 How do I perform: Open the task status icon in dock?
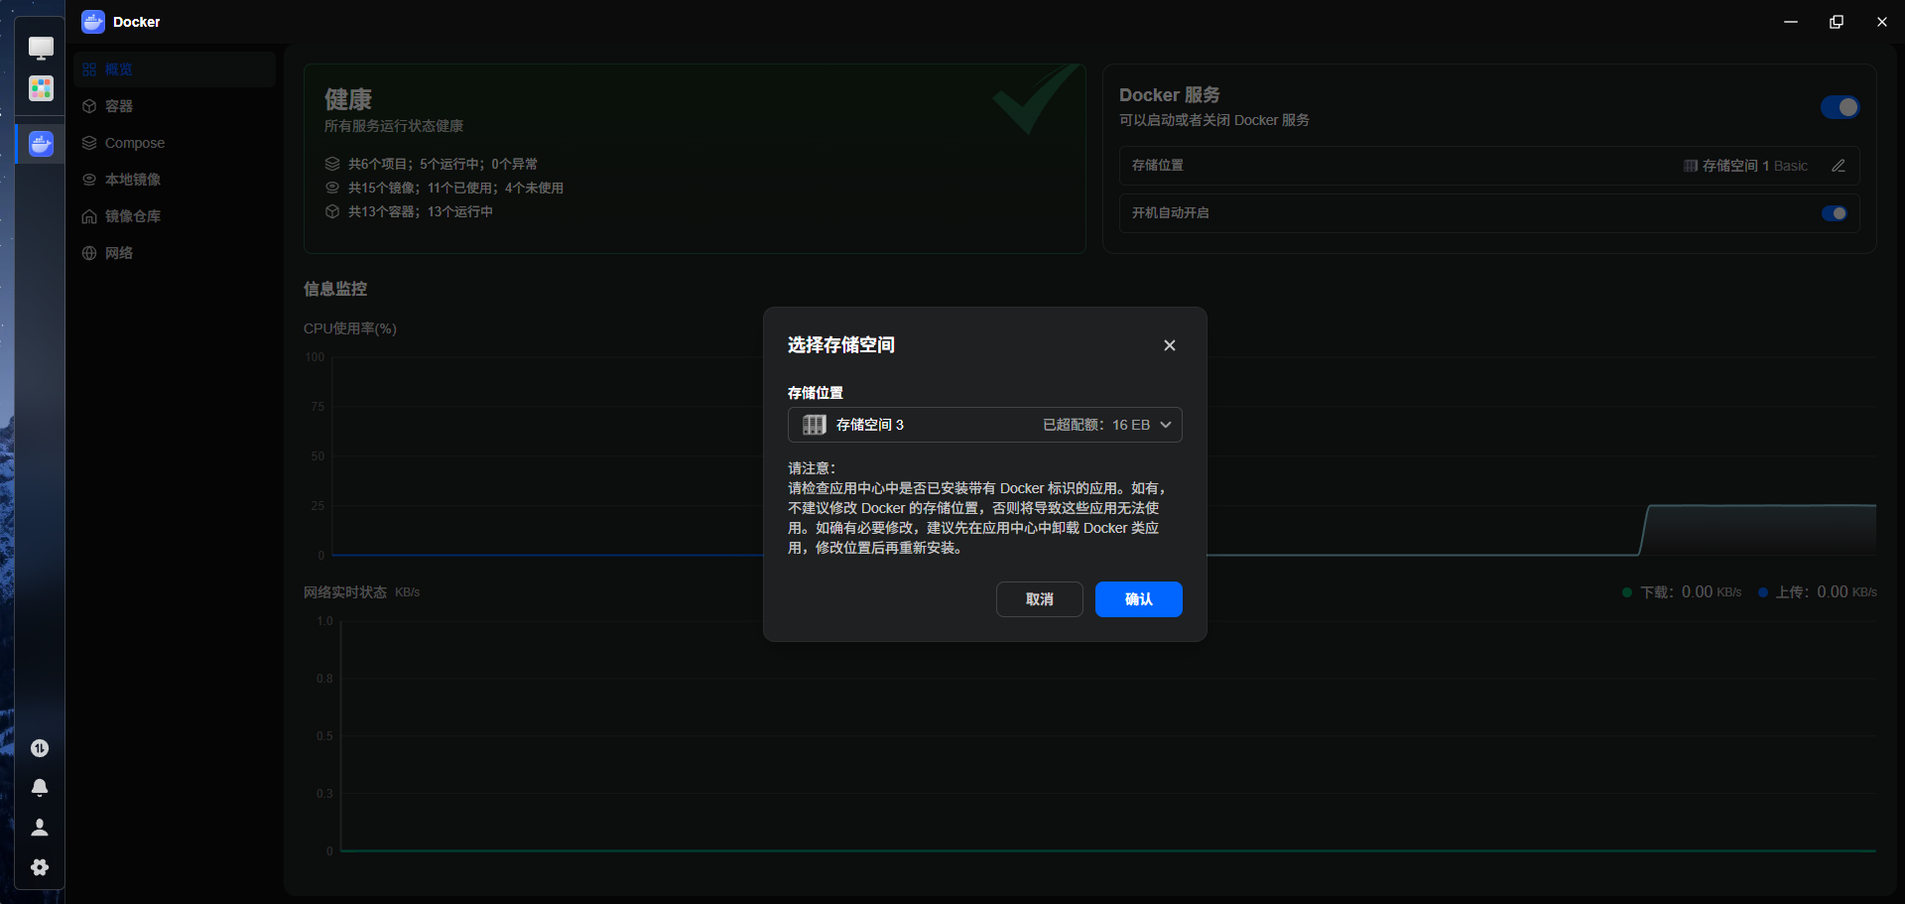point(40,748)
